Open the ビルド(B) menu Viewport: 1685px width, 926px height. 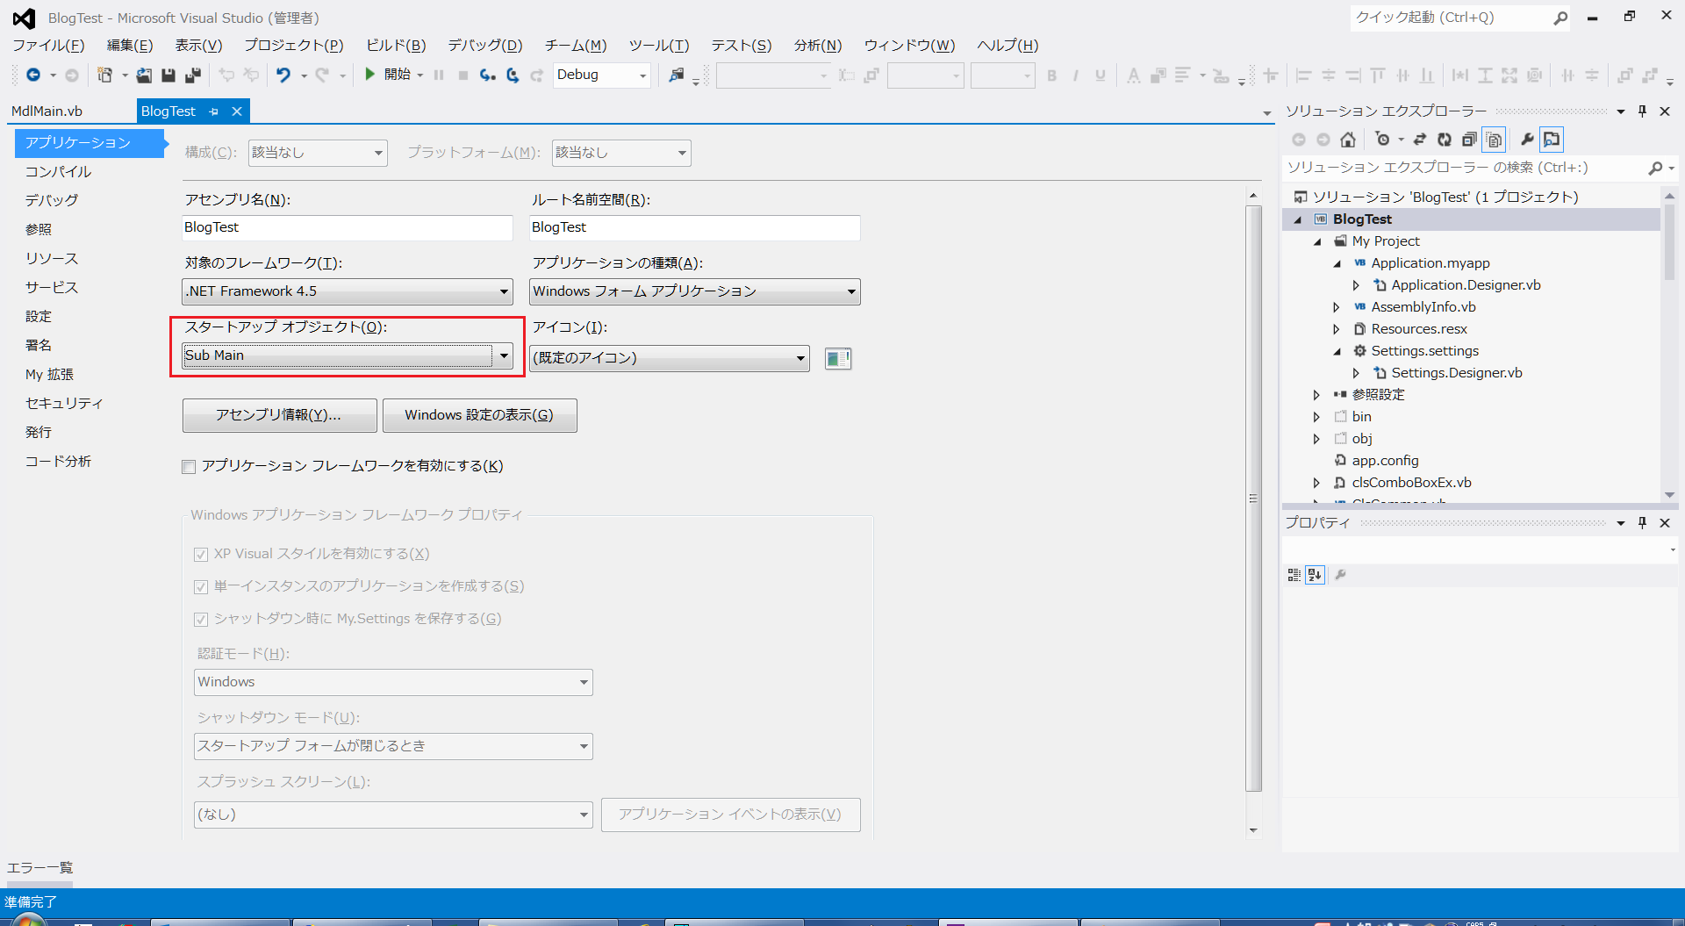[396, 46]
